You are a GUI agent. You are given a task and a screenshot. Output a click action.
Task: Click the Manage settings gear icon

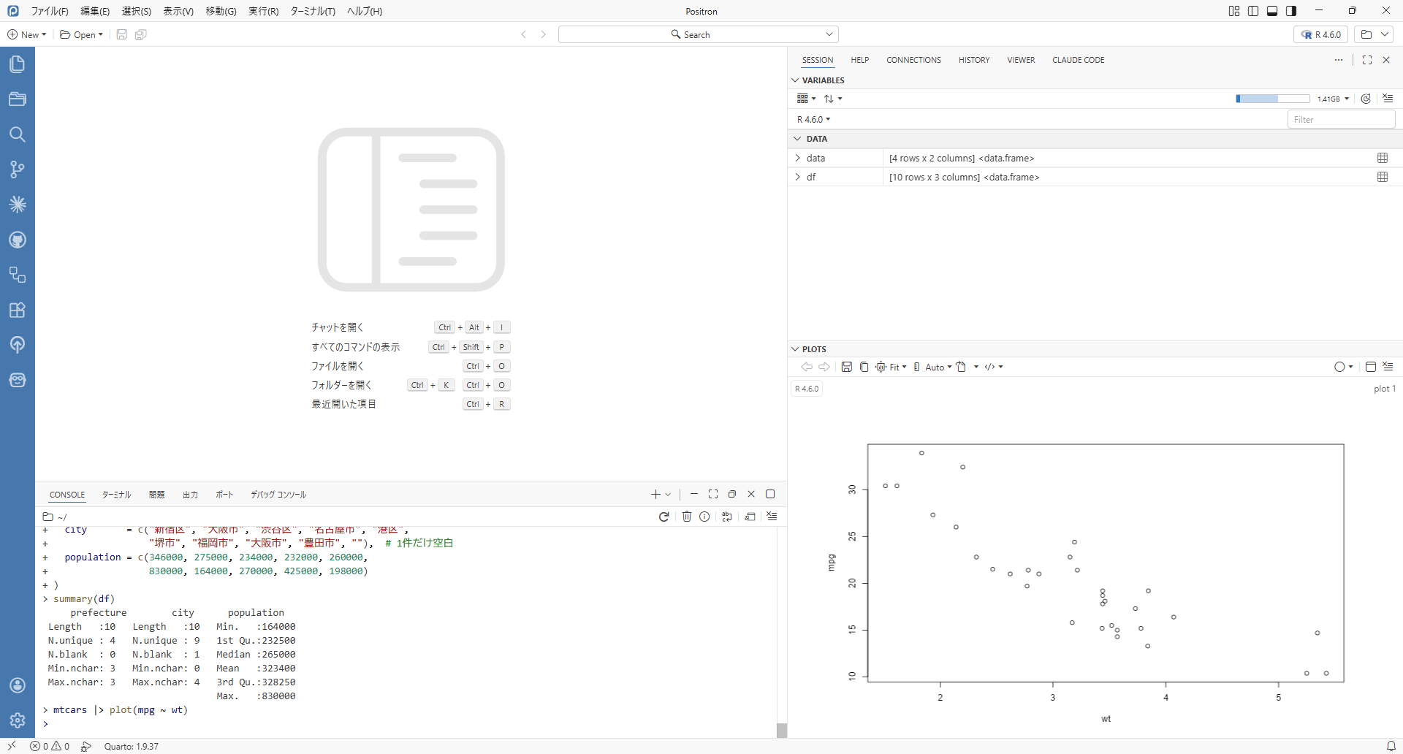[x=17, y=720]
